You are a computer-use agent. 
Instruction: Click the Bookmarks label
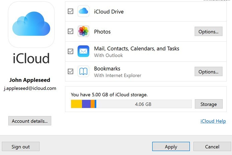(107, 69)
